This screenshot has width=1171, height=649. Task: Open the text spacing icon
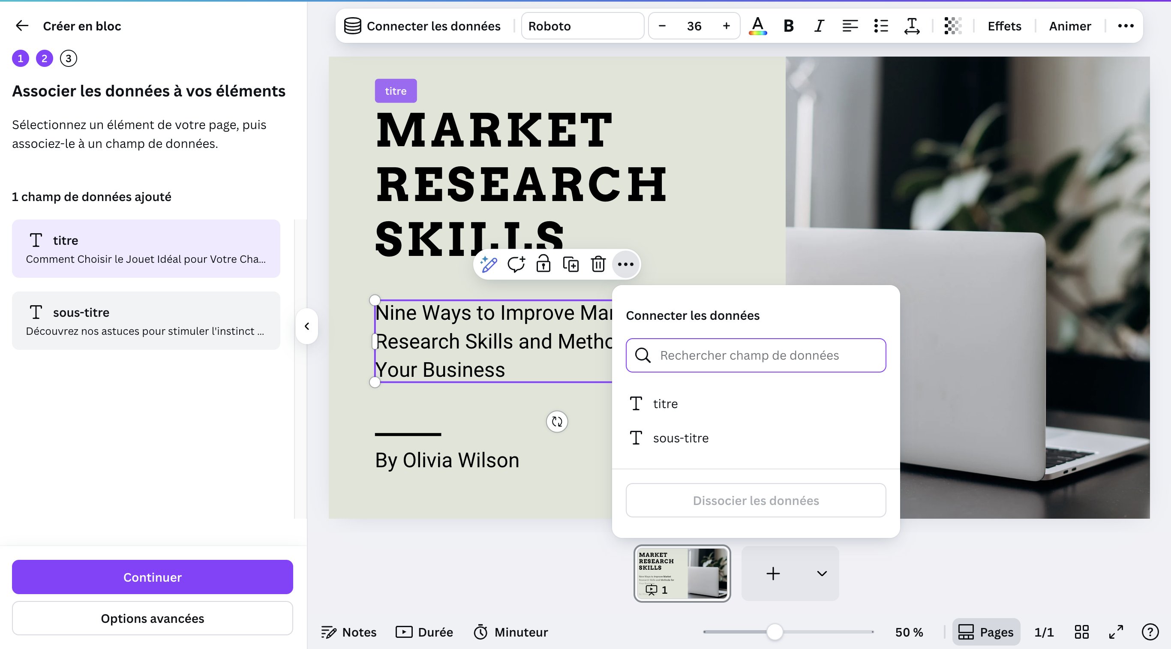click(x=911, y=26)
